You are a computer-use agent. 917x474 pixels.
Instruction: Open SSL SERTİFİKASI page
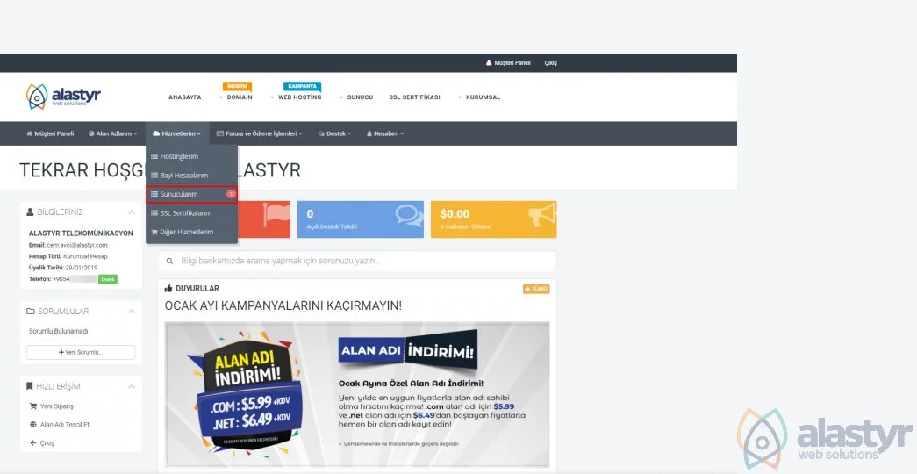[415, 97]
